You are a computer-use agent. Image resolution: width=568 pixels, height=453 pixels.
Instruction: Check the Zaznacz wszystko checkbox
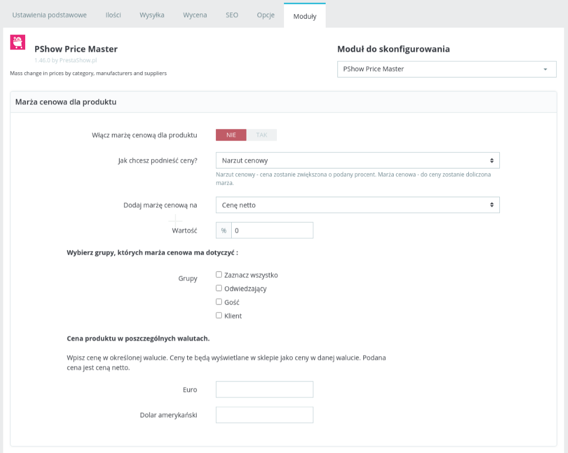pos(219,275)
